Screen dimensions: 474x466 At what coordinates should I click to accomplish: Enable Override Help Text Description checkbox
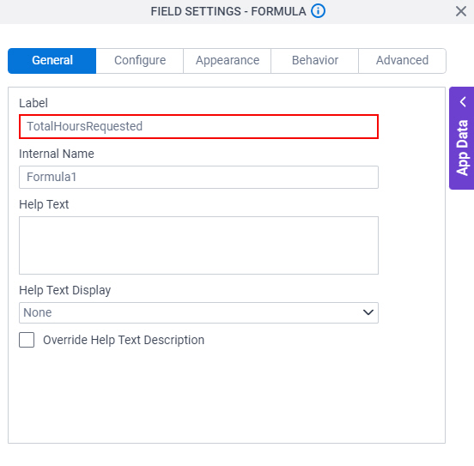(x=27, y=340)
